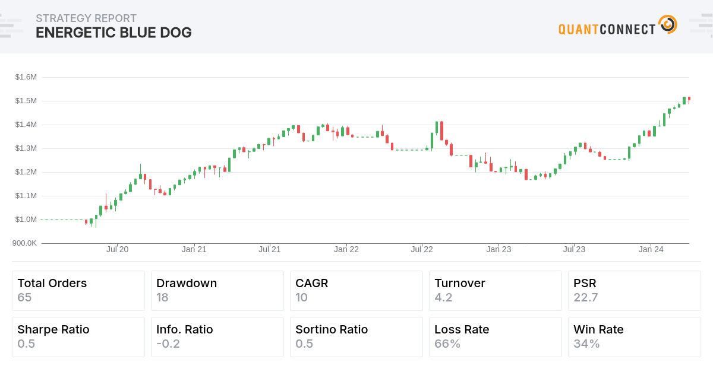Click the Jan 23 date axis label
The width and height of the screenshot is (713, 375).
pyautogui.click(x=499, y=250)
